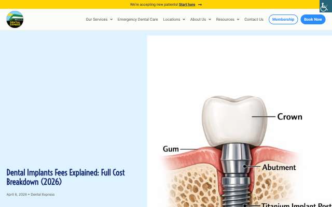Click the April 8, 2026 date text

pos(17,195)
